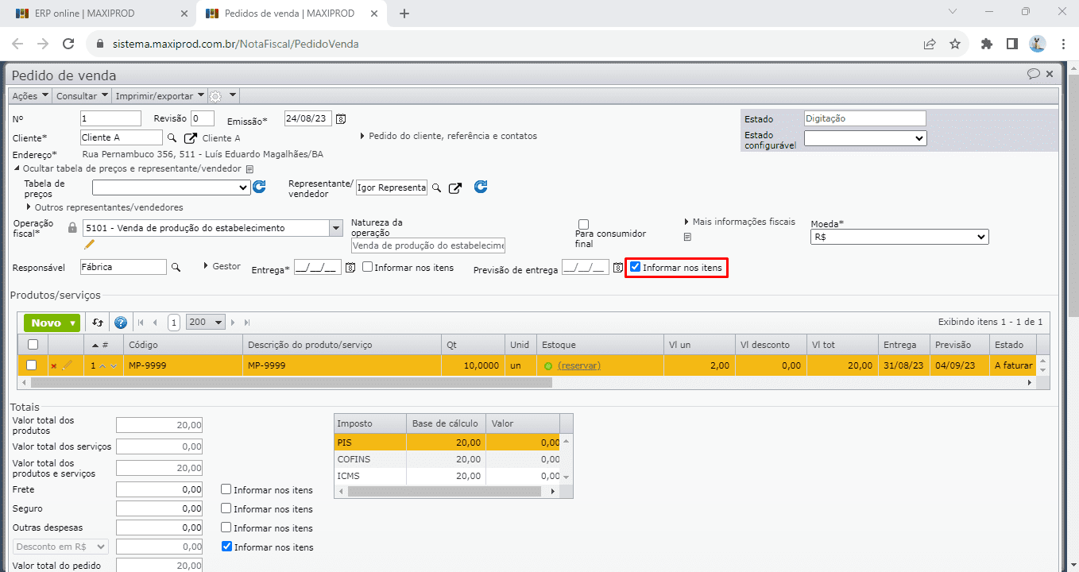Collapse Ocultar tabela de preços e representante/vendedor
This screenshot has height=572, width=1079.
(127, 169)
